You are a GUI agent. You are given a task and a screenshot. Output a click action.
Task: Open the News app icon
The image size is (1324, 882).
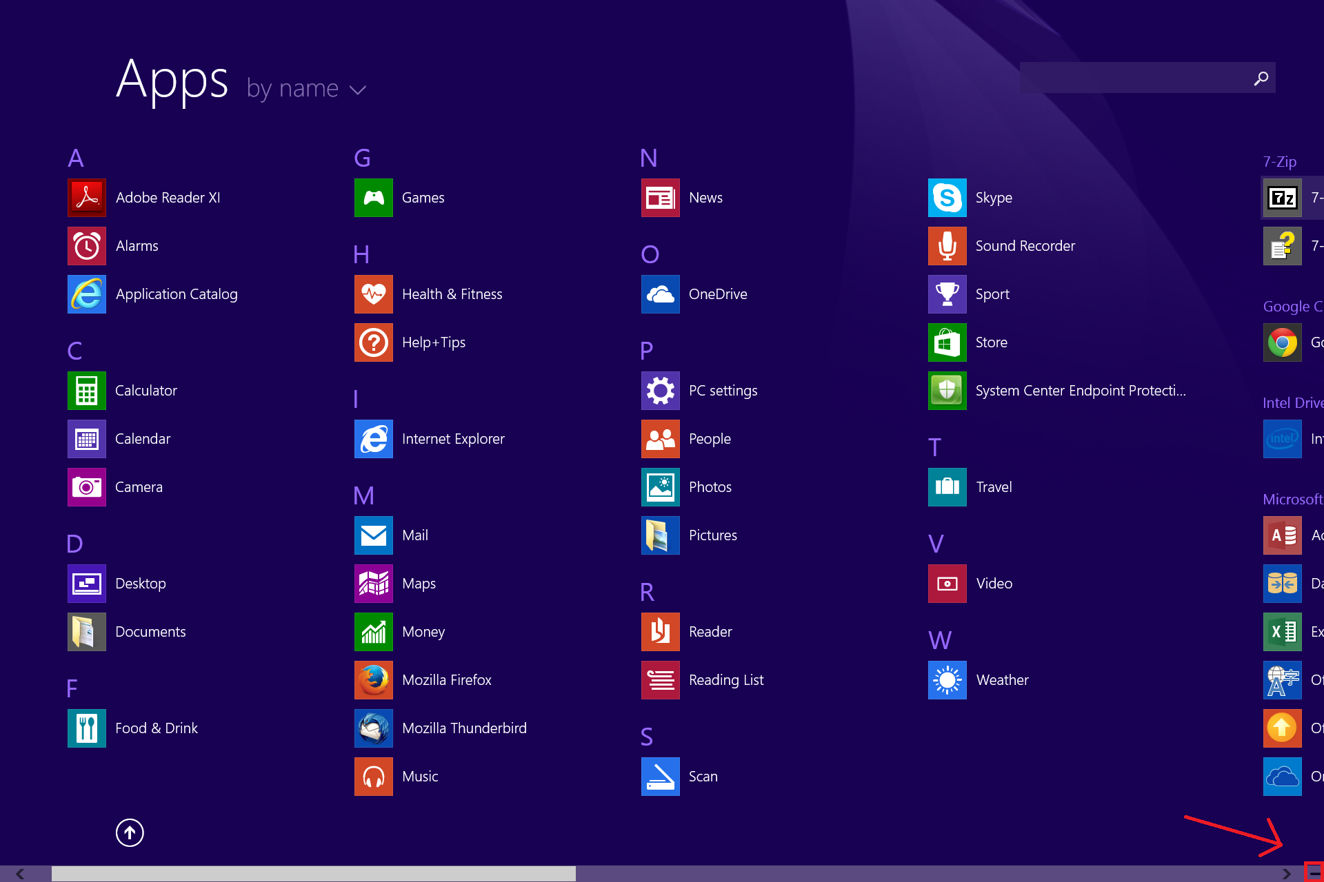661,198
